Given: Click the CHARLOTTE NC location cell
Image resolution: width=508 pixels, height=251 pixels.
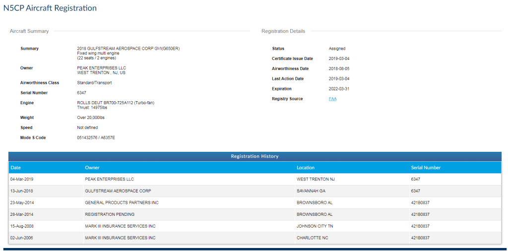Looking at the screenshot, I should (x=313, y=238).
